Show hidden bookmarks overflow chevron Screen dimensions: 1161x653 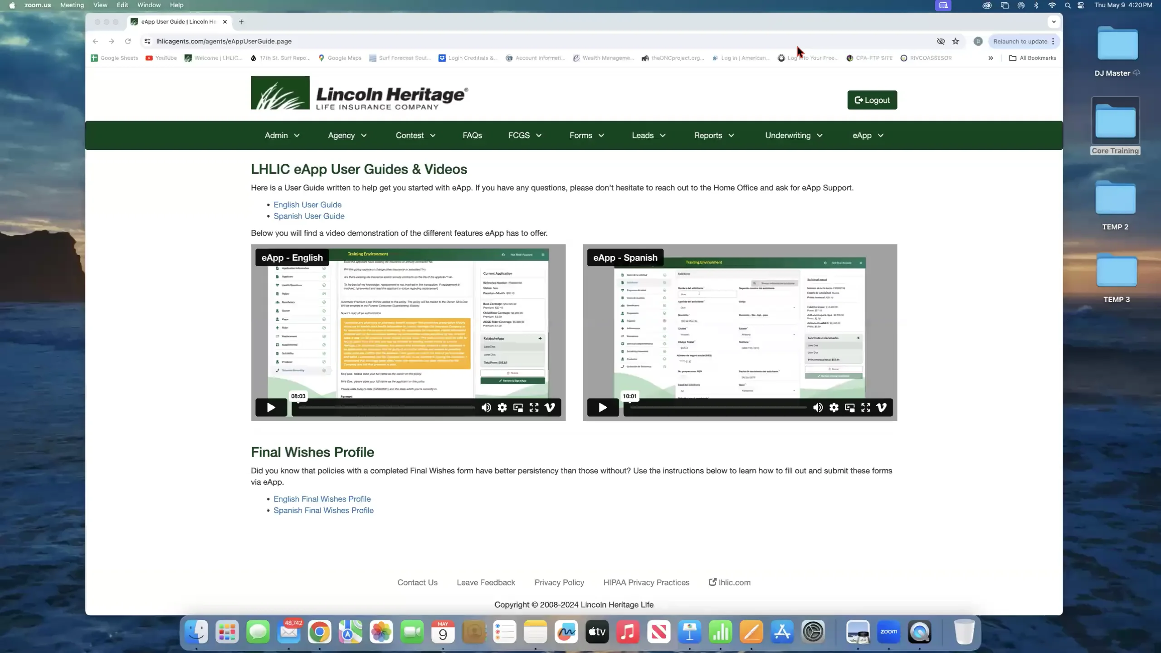990,58
